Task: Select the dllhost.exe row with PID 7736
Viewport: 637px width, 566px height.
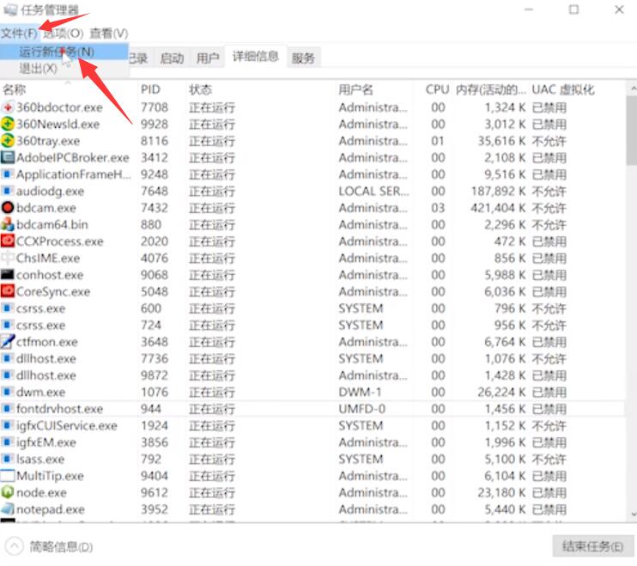Action: (x=312, y=358)
